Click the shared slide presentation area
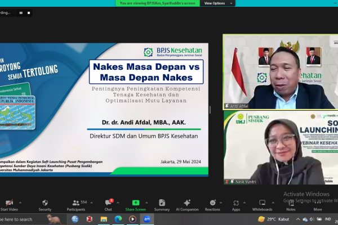The image size is (338, 225). point(104,110)
